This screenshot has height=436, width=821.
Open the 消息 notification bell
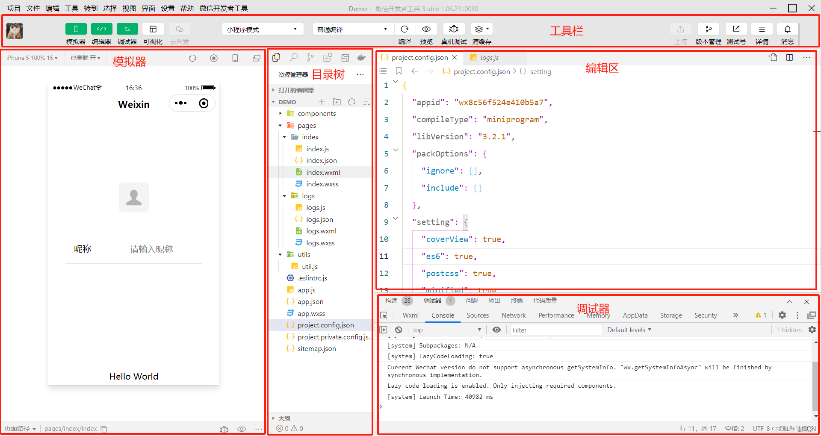(x=787, y=29)
